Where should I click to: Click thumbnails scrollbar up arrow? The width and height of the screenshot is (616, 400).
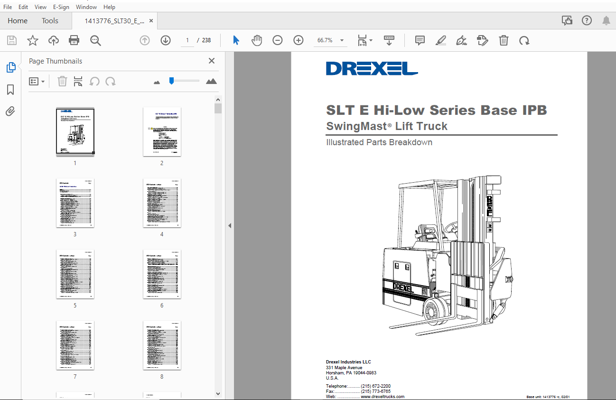coord(218,100)
